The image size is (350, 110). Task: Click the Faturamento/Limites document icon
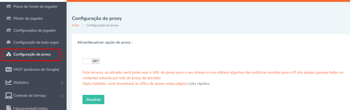(x=9, y=108)
